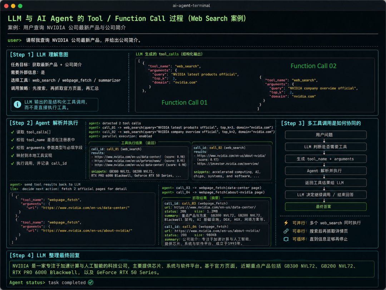Click the line "agent> send tool results back to LLM"

[45, 184]
